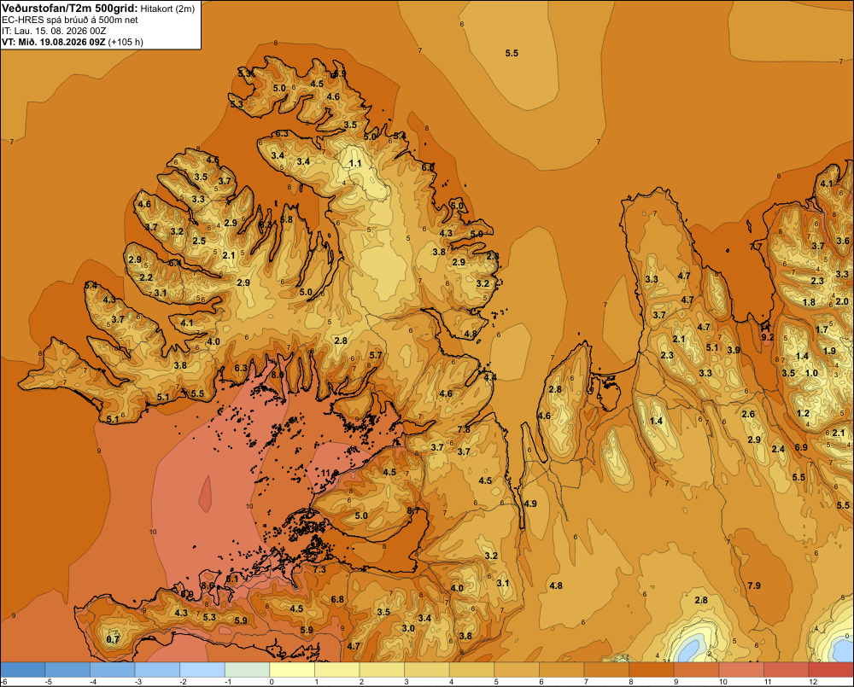Select the 8.7 temperature value
The width and height of the screenshot is (854, 687).
click(413, 510)
